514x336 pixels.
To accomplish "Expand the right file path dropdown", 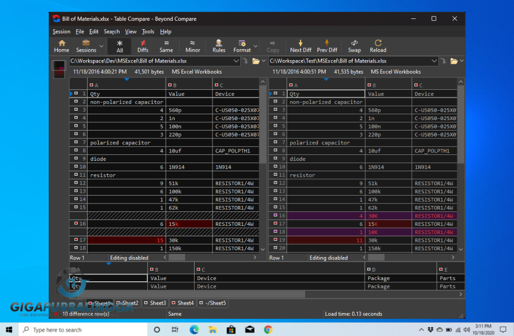I will [433, 61].
